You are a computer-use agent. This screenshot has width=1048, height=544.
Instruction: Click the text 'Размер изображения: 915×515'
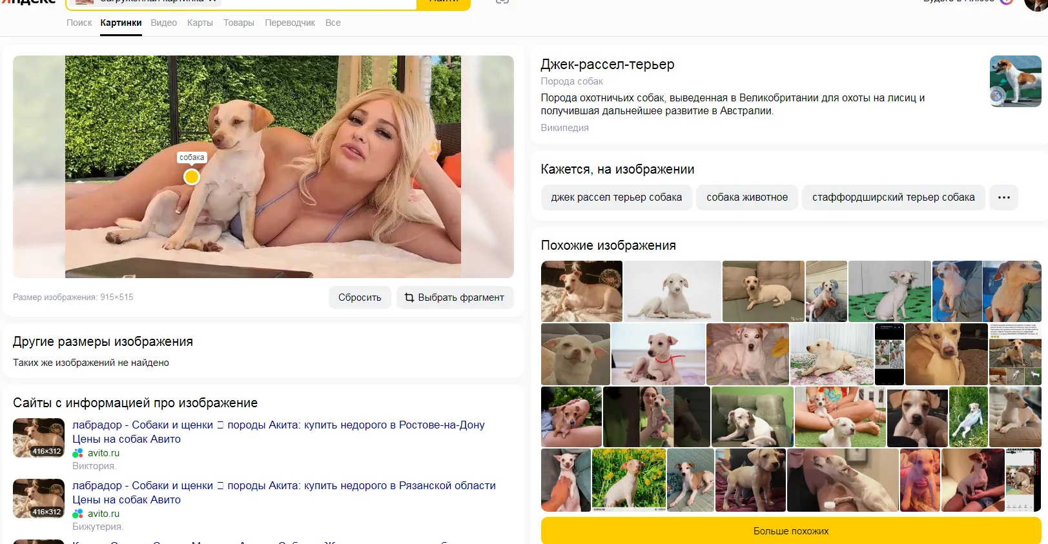click(73, 297)
